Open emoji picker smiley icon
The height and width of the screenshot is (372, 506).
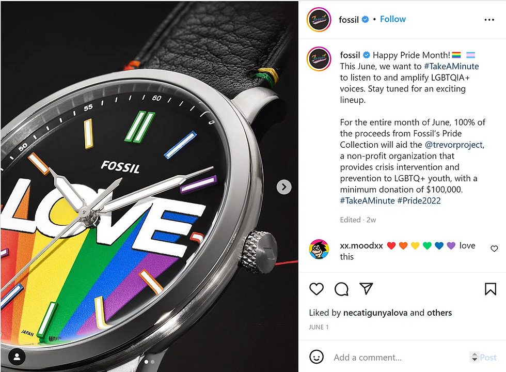coord(316,357)
